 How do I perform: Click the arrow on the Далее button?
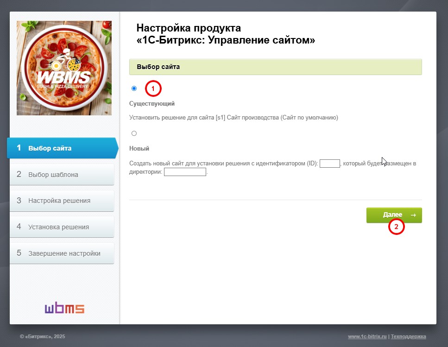413,215
